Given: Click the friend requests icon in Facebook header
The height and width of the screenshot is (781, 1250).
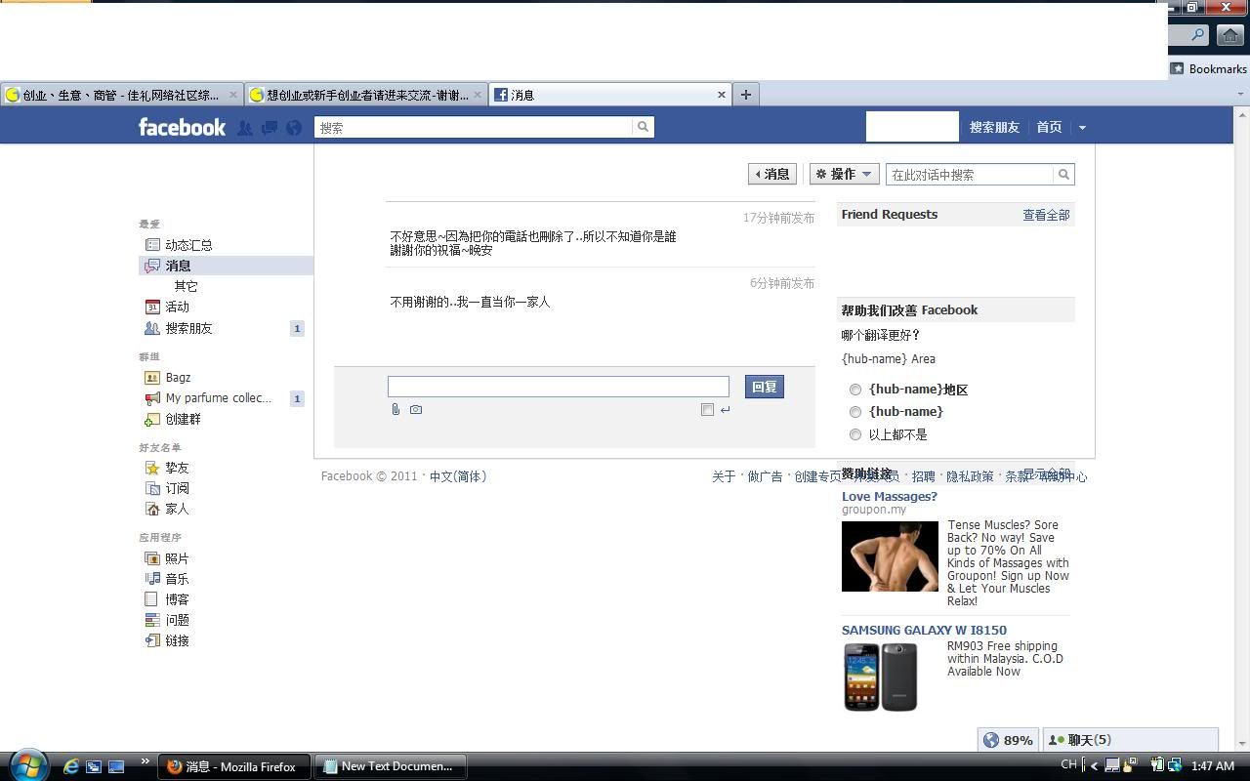Looking at the screenshot, I should point(245,128).
